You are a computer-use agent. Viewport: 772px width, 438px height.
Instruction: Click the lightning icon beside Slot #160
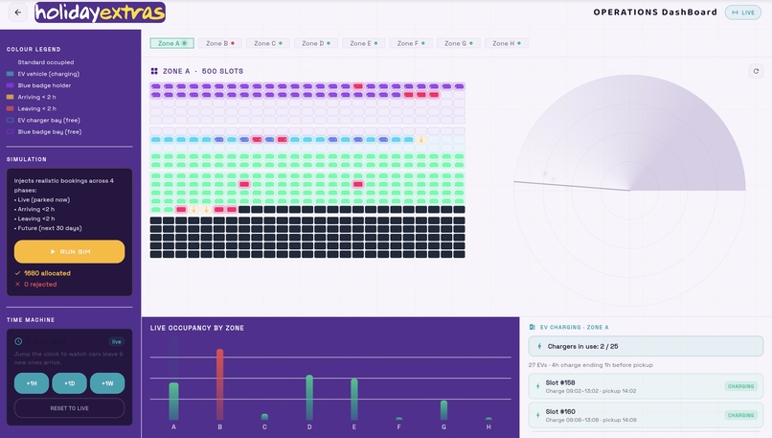point(537,415)
